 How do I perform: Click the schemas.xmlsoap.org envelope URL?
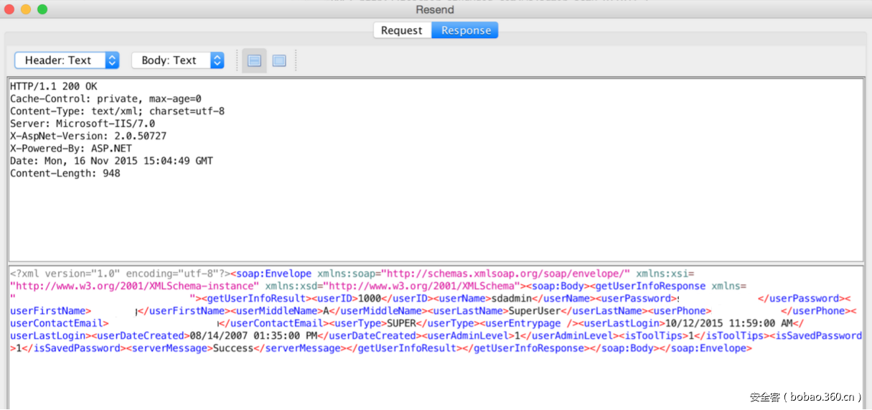coord(506,274)
